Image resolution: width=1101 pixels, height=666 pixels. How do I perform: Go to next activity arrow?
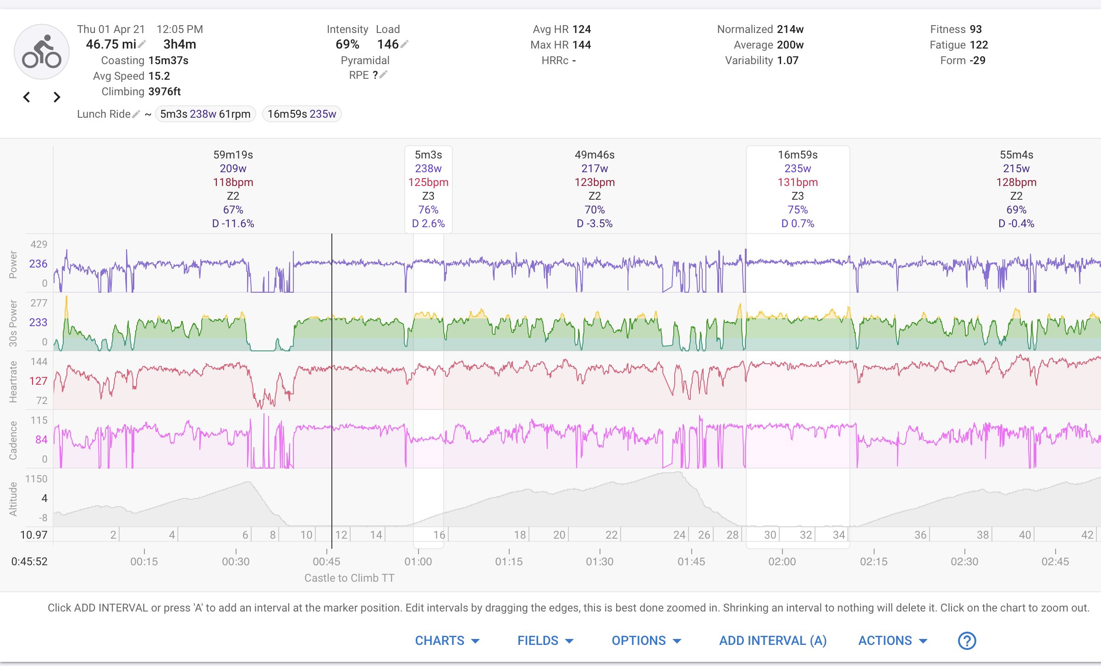point(56,97)
